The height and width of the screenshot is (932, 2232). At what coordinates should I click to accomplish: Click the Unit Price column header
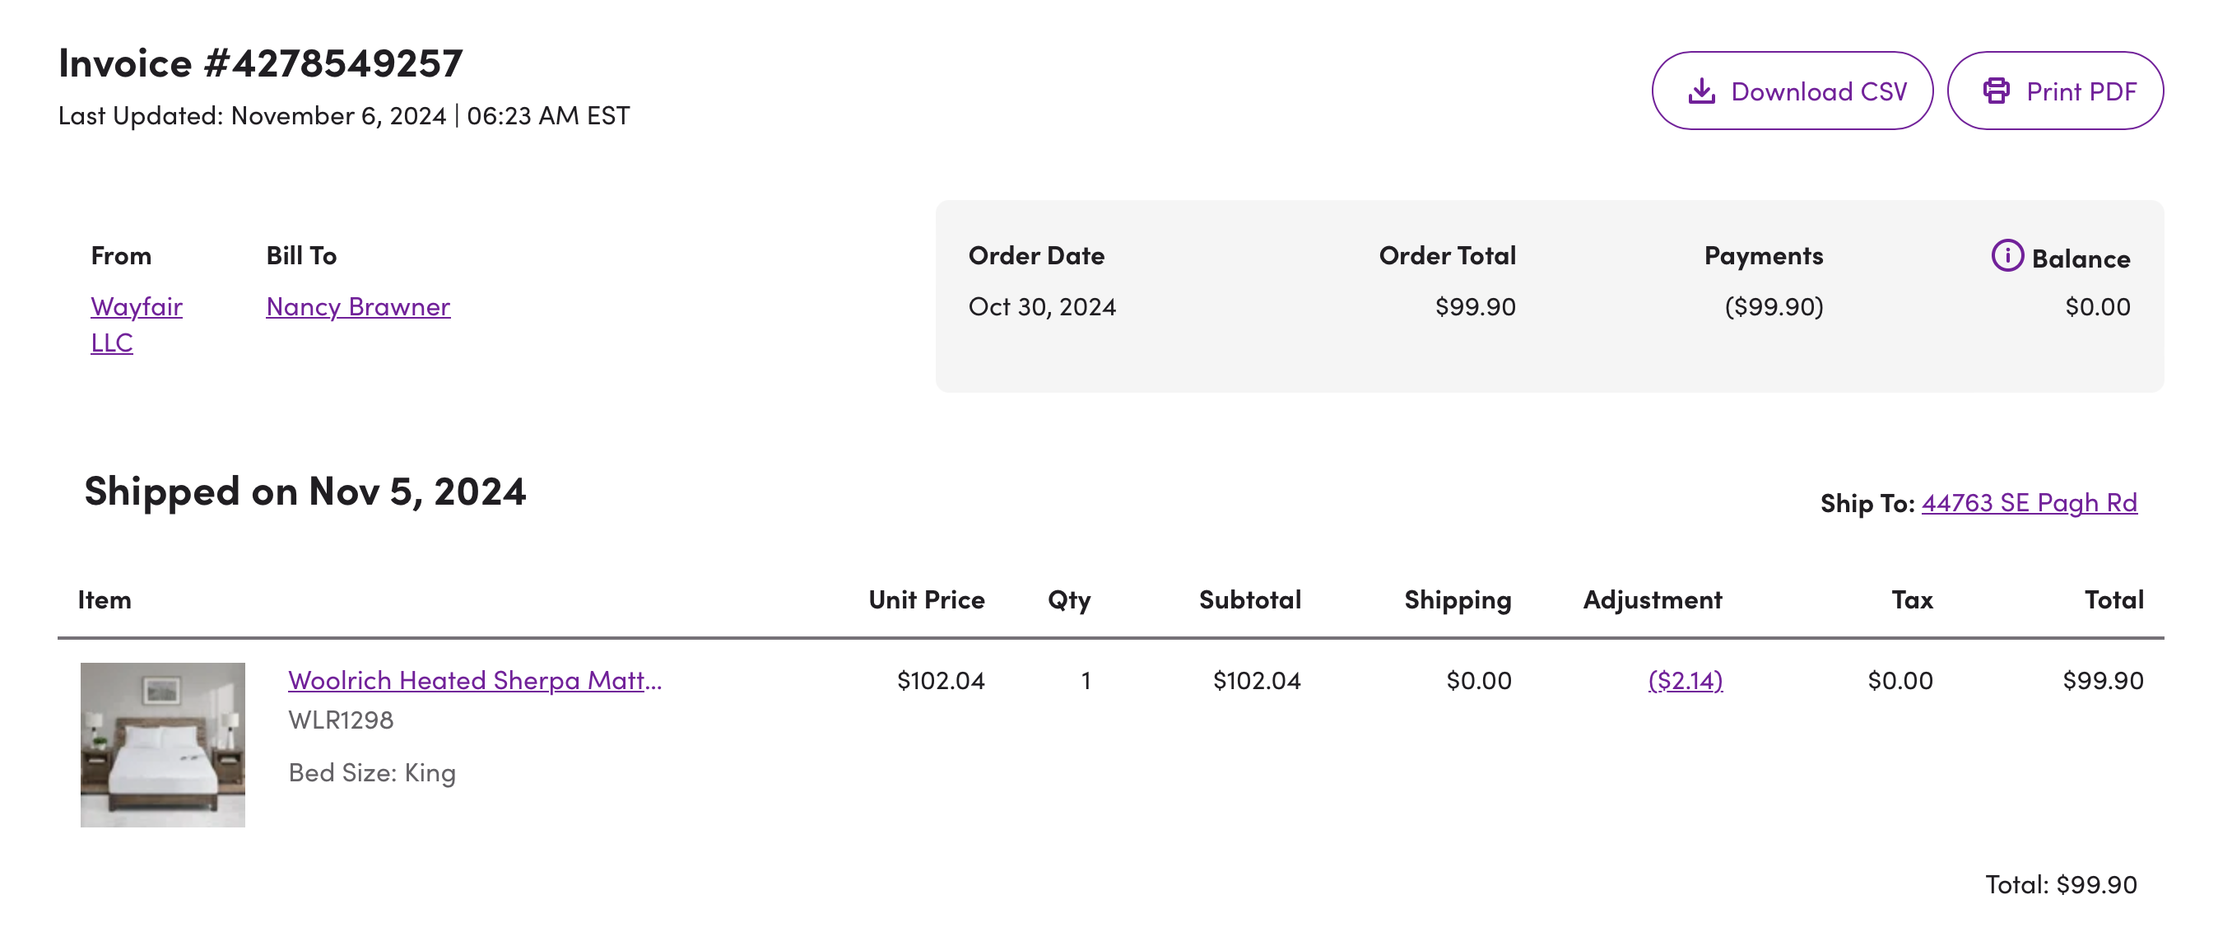(926, 600)
